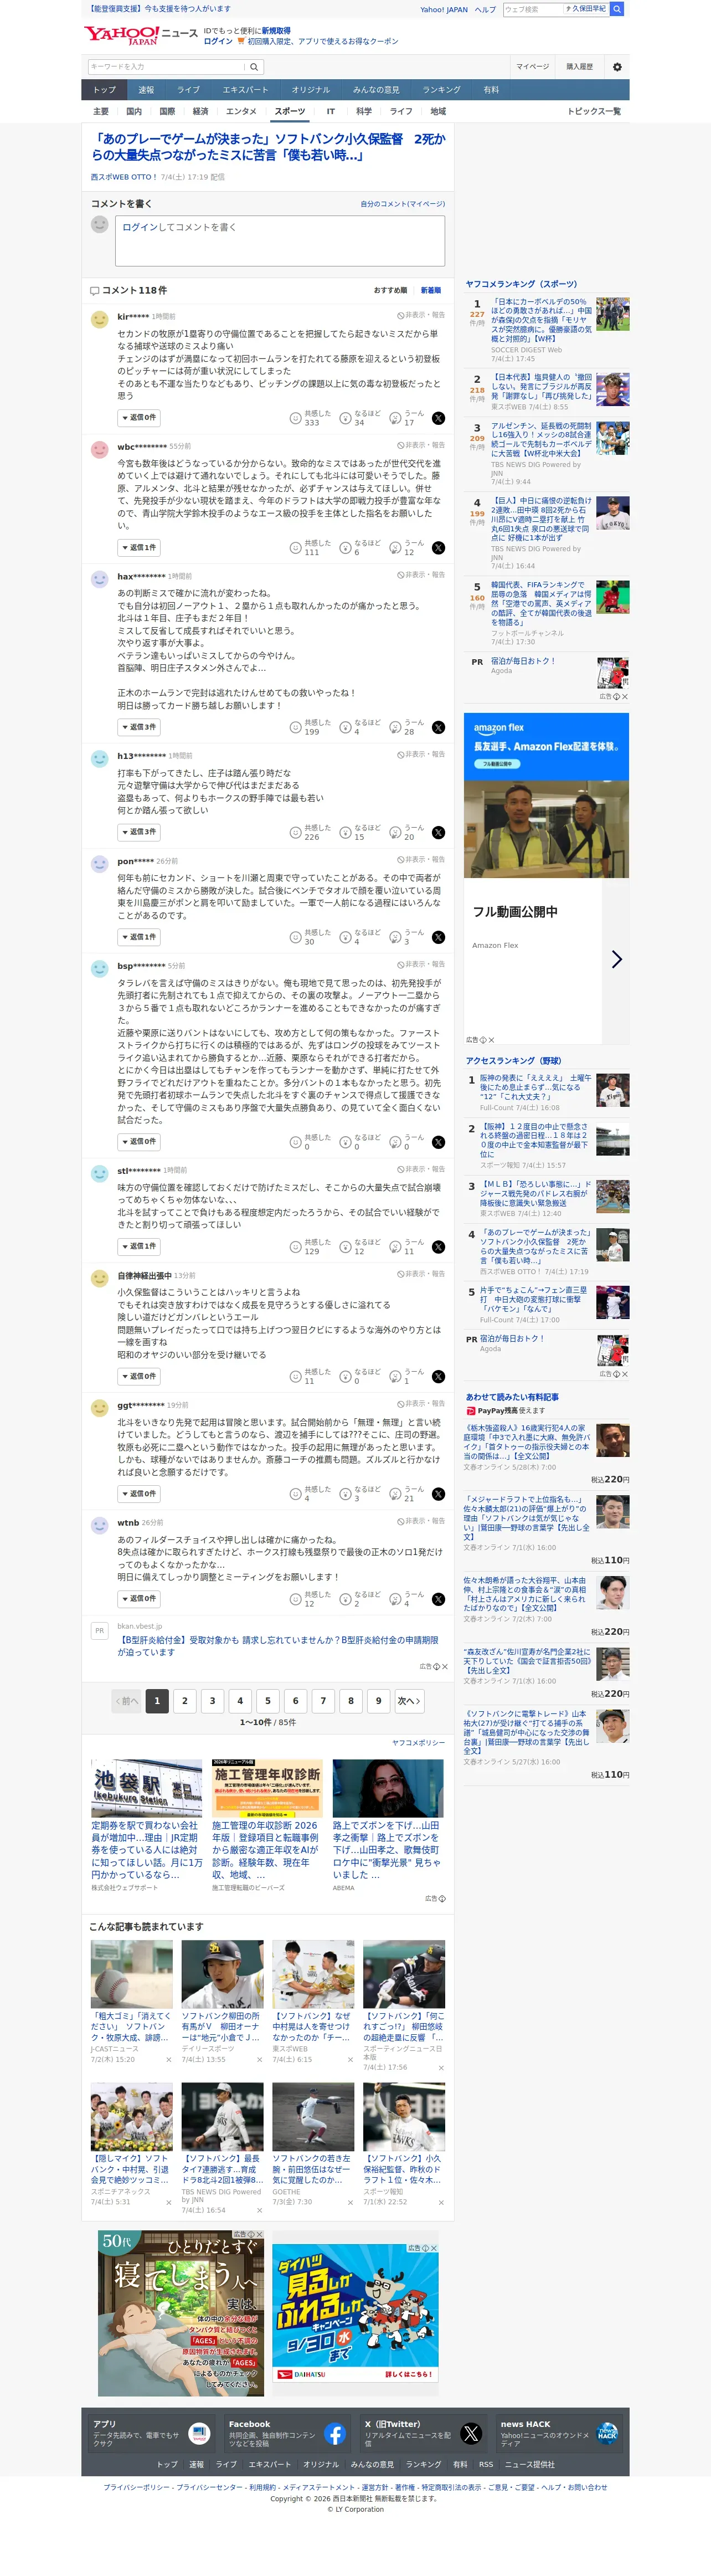Image resolution: width=711 pixels, height=2576 pixels.
Task: Click 共感した smiley on wbc******** comment
Action: [296, 548]
